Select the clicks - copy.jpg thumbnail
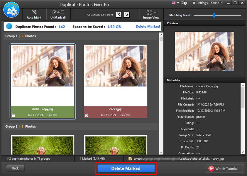 (x=43, y=66)
